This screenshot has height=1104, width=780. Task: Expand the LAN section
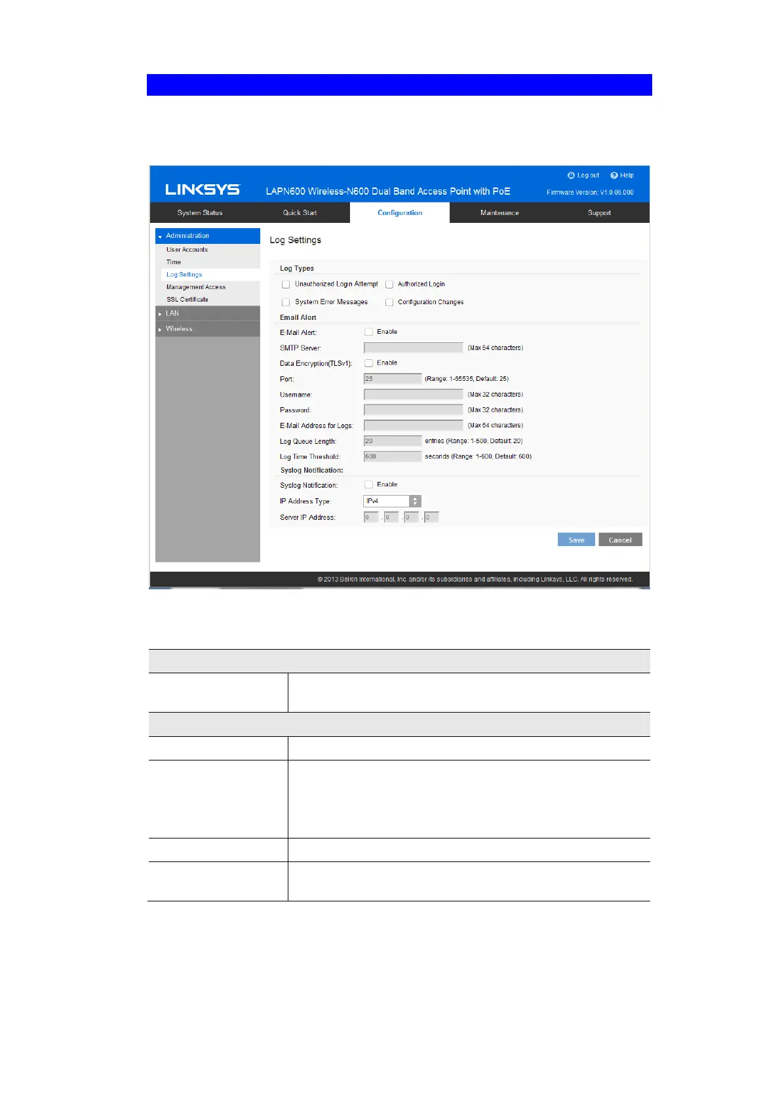point(208,313)
